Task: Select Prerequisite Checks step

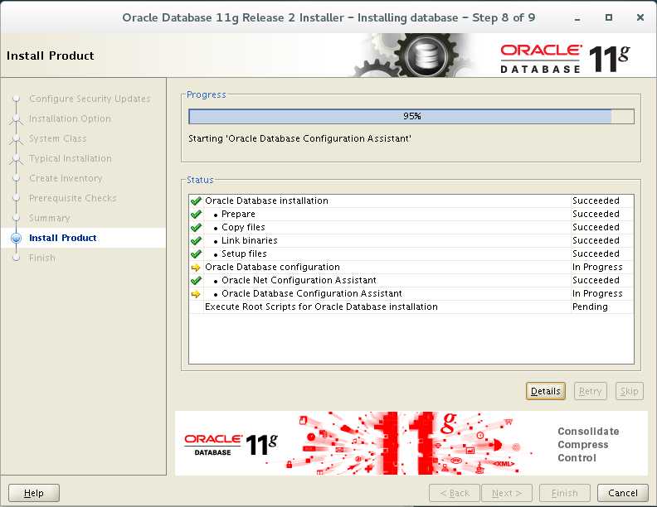Action: pos(72,198)
